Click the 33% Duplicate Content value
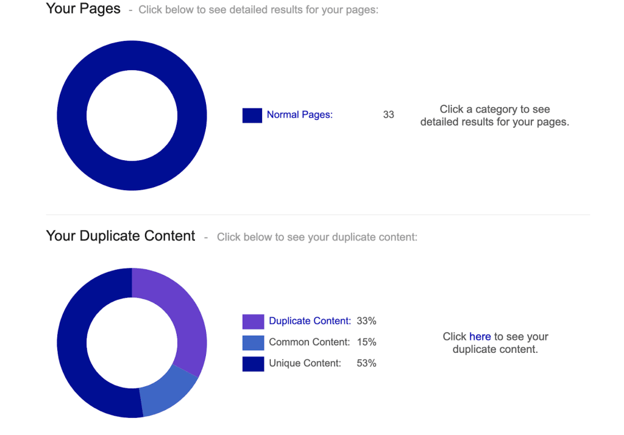The height and width of the screenshot is (435, 624). tap(367, 321)
